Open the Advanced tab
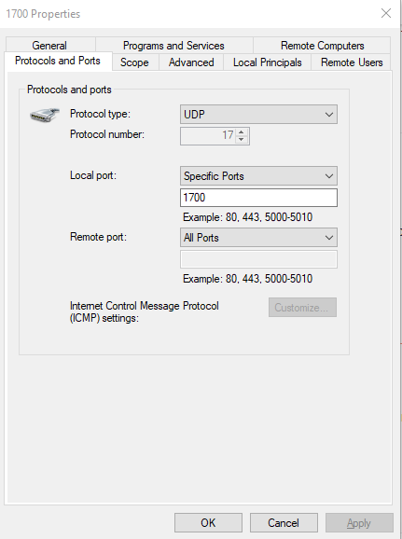This screenshot has height=539, width=402. pos(191,62)
